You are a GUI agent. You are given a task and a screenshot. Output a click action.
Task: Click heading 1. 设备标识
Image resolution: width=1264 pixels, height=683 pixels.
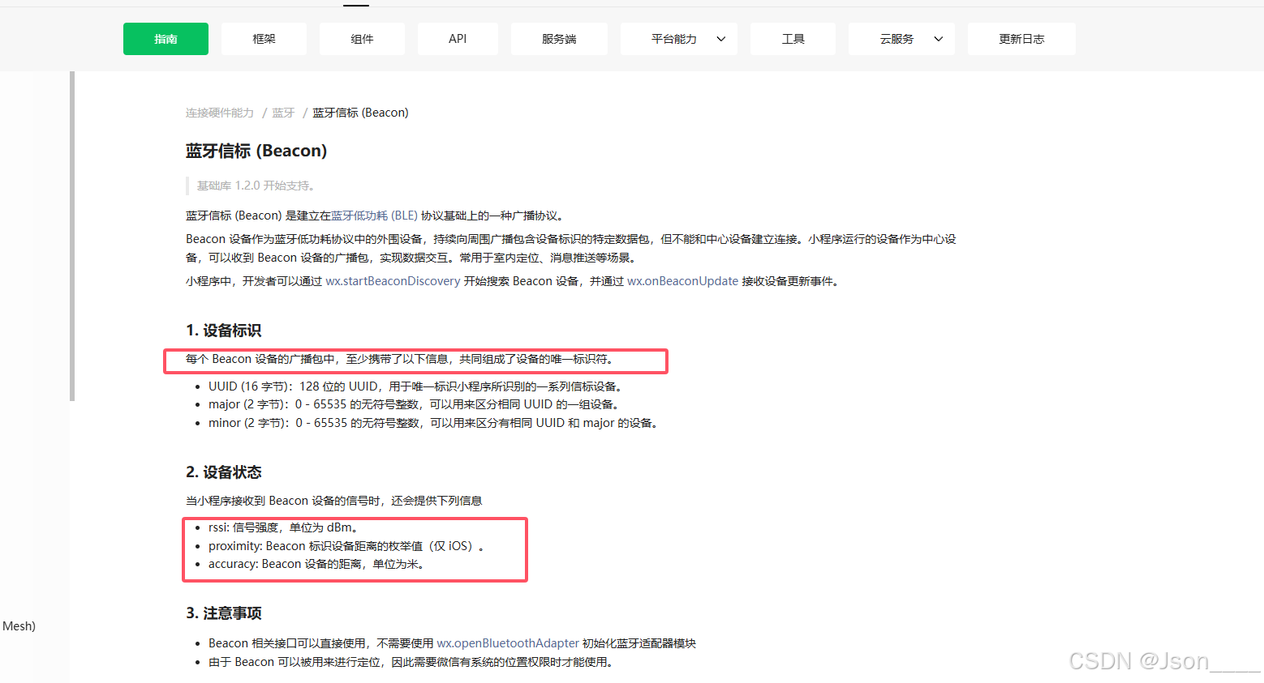pos(224,331)
